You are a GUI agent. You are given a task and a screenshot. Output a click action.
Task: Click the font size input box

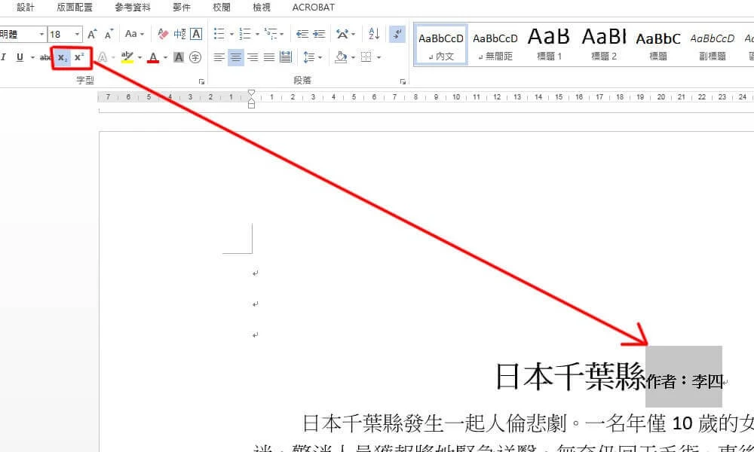tap(60, 34)
